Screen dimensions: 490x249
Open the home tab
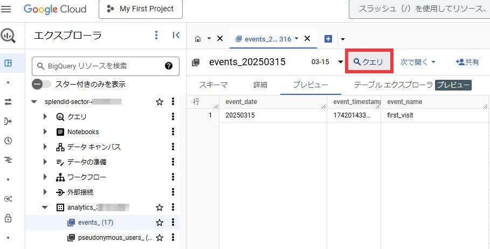coord(197,39)
